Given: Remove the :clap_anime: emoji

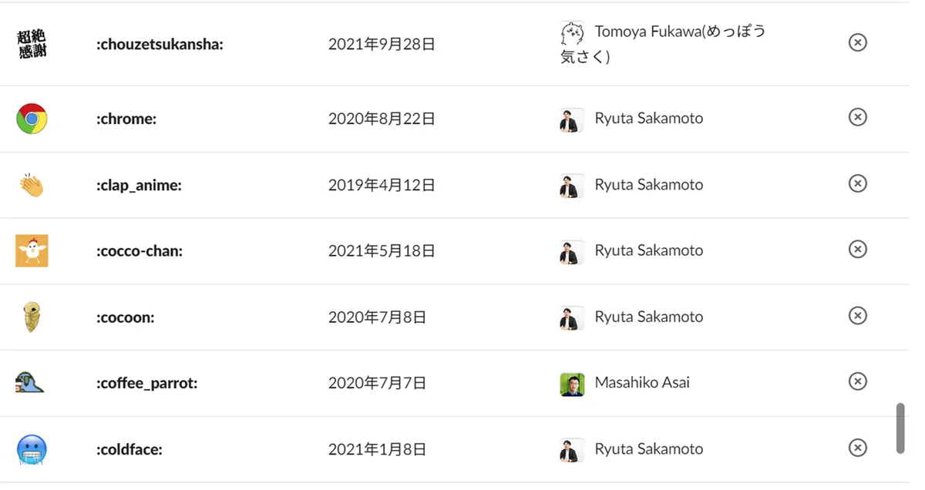Looking at the screenshot, I should [857, 183].
